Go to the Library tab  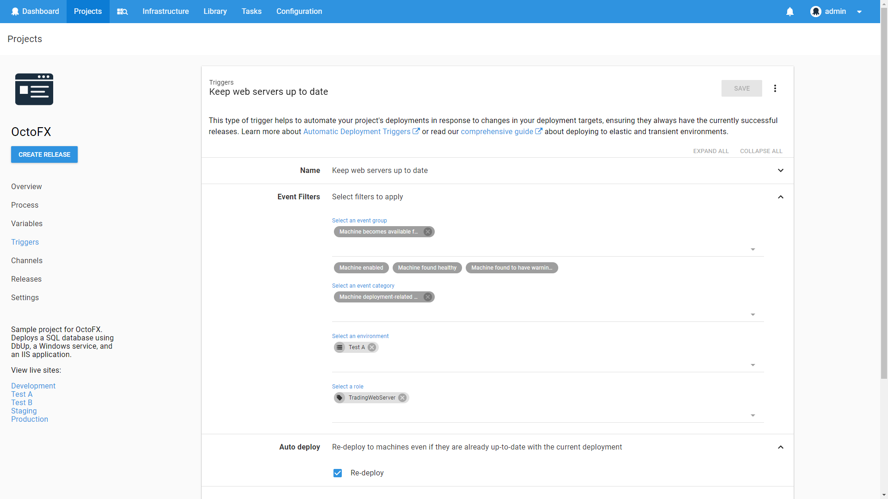(215, 12)
